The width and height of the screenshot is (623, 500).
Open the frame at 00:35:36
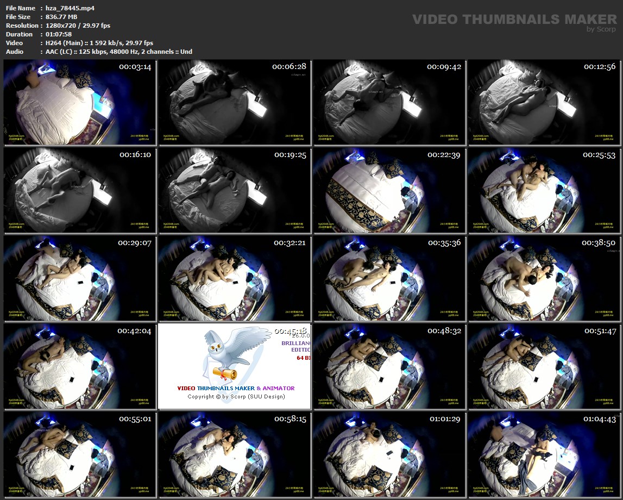coord(389,278)
